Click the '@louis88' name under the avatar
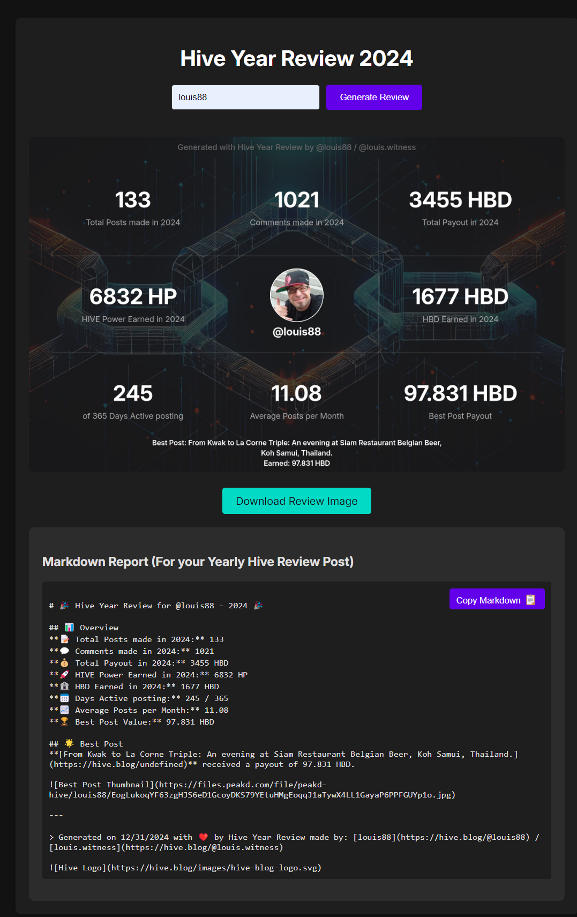577x917 pixels. (x=297, y=332)
